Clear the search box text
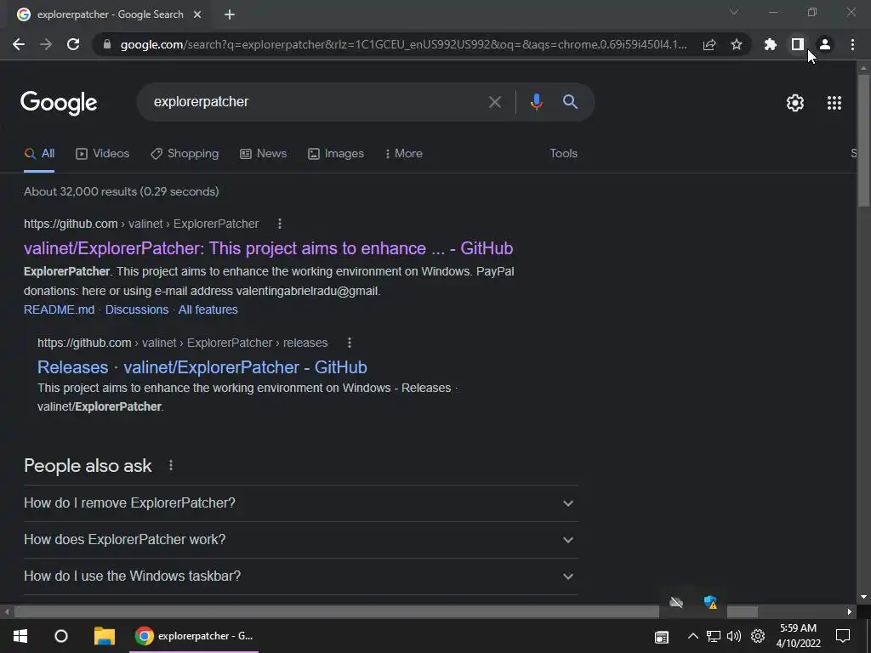 (494, 102)
